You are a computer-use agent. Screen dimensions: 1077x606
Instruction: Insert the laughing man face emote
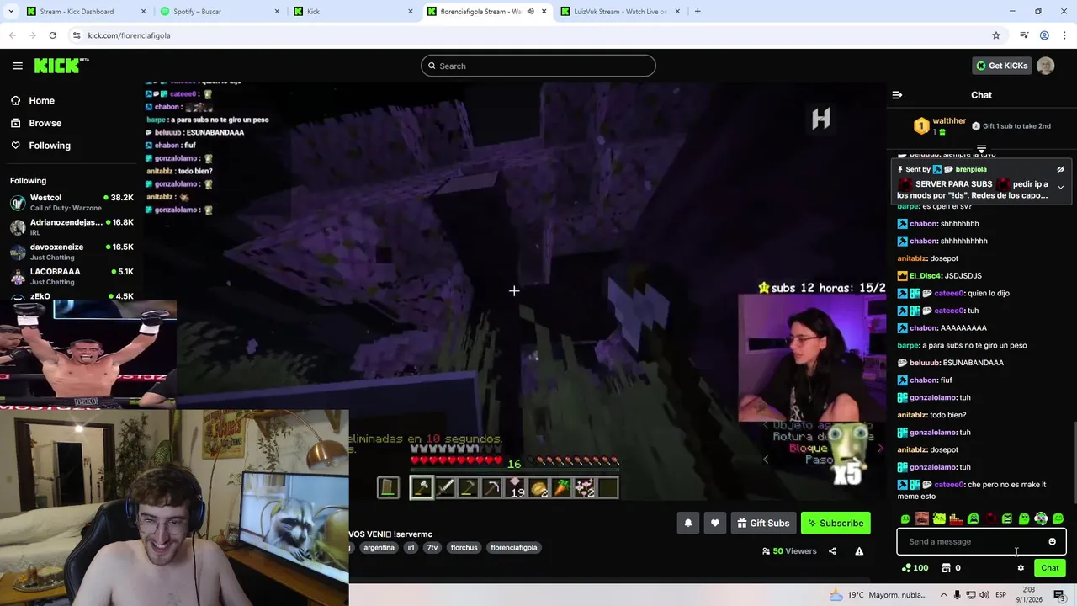tap(922, 518)
